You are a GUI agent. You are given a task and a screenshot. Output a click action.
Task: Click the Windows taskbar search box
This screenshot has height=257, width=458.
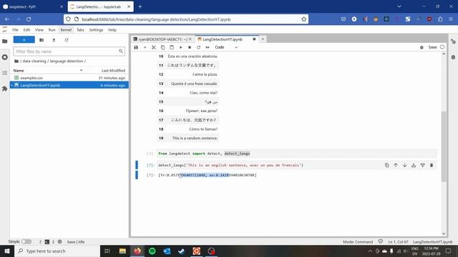[x=57, y=251]
